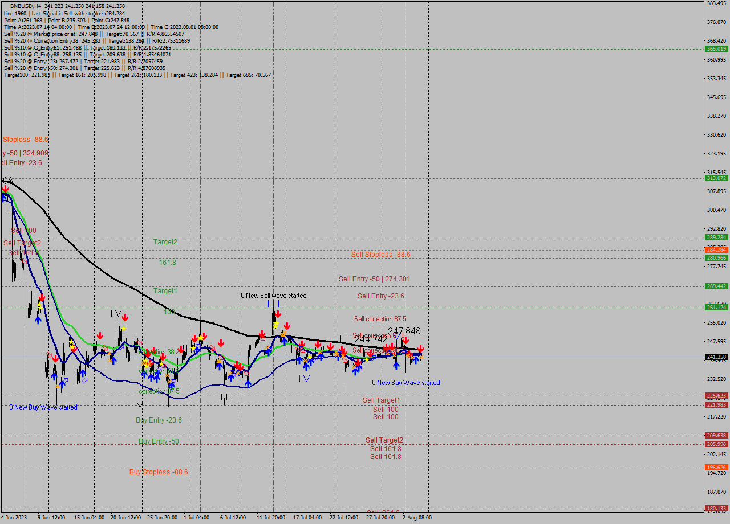Select the green 365.019 price level label
The width and height of the screenshot is (730, 524).
coord(715,50)
